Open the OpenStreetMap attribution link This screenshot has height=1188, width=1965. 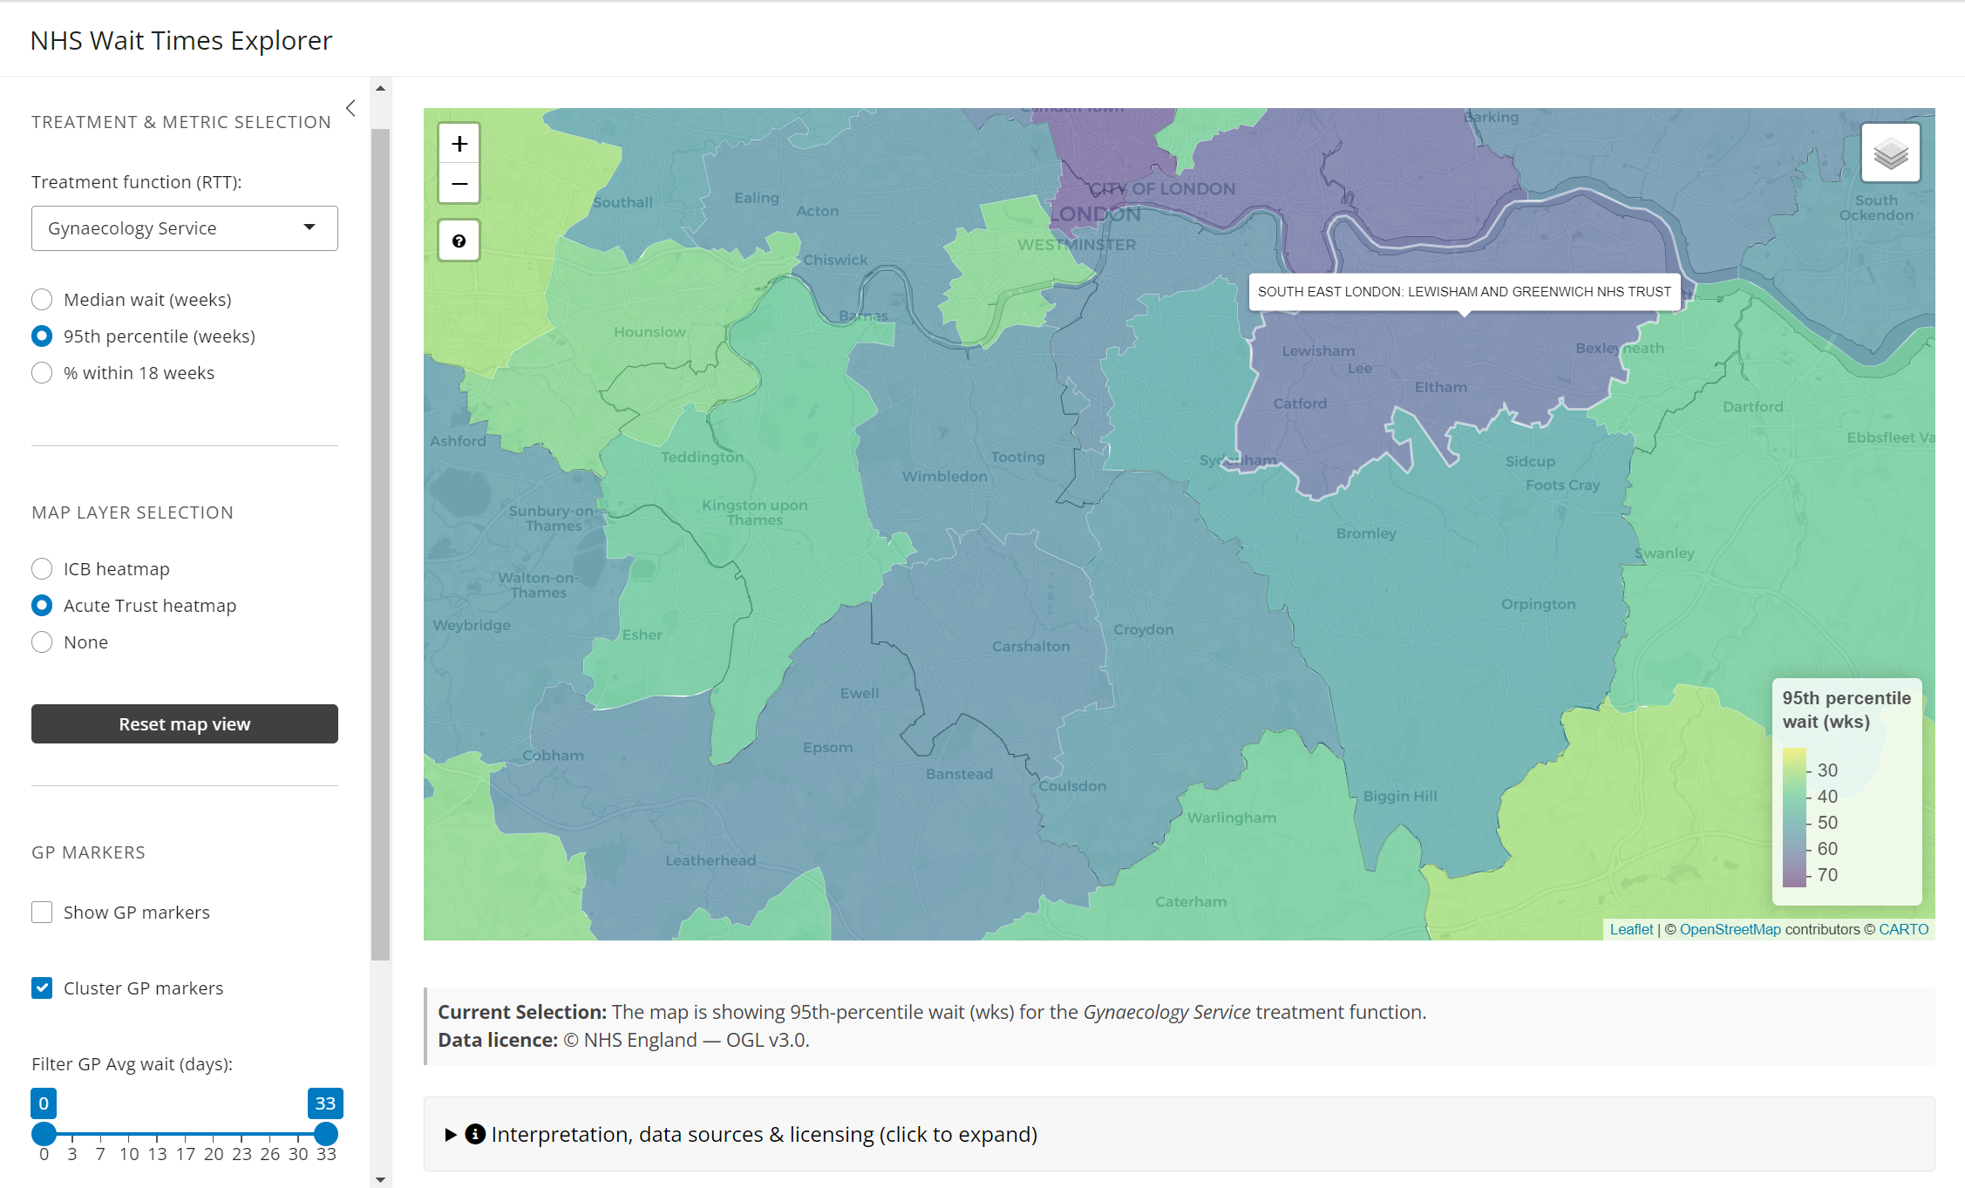coord(1730,929)
